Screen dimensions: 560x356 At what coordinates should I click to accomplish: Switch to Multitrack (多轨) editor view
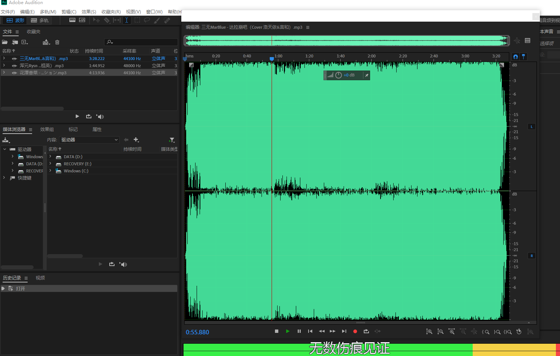click(x=40, y=20)
